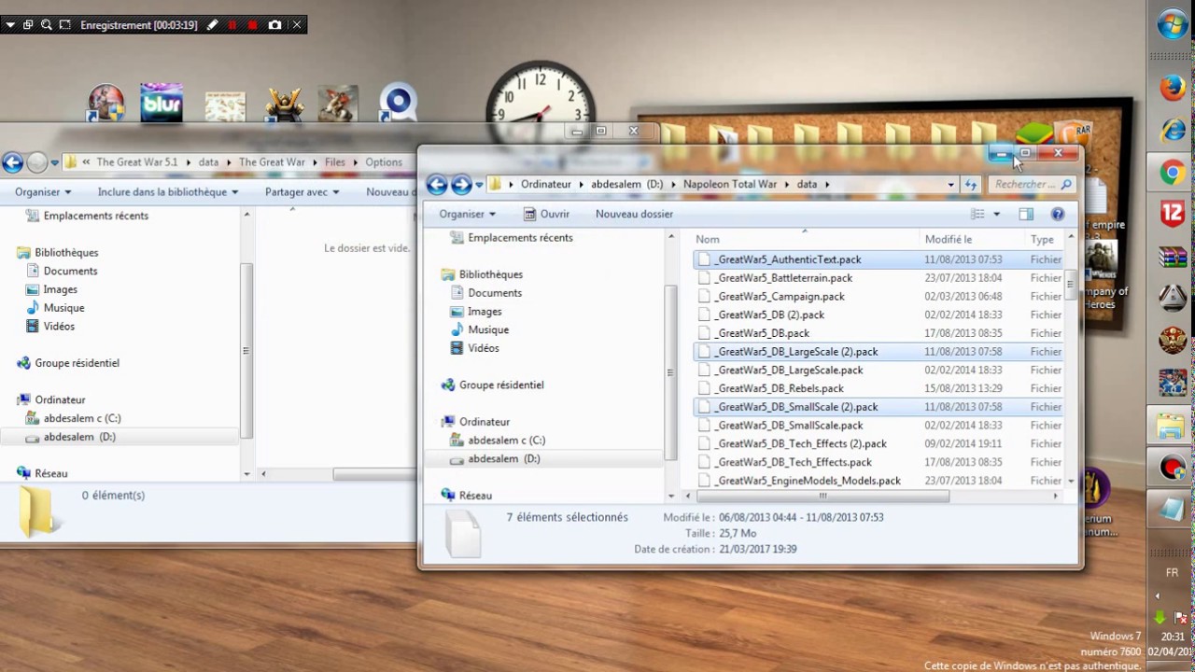The height and width of the screenshot is (672, 1195).
Task: Click Napoleon Total War in address bar
Action: 730,185
